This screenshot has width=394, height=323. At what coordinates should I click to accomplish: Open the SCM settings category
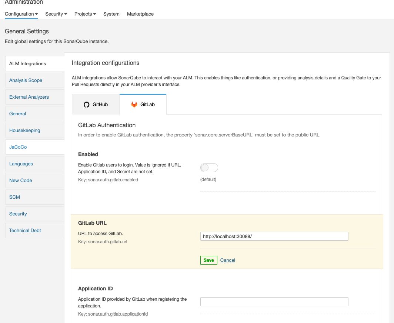[14, 197]
